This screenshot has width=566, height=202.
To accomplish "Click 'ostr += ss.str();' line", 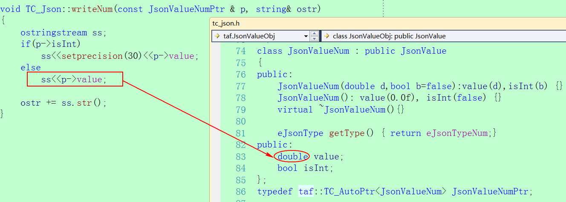I will tap(64, 103).
